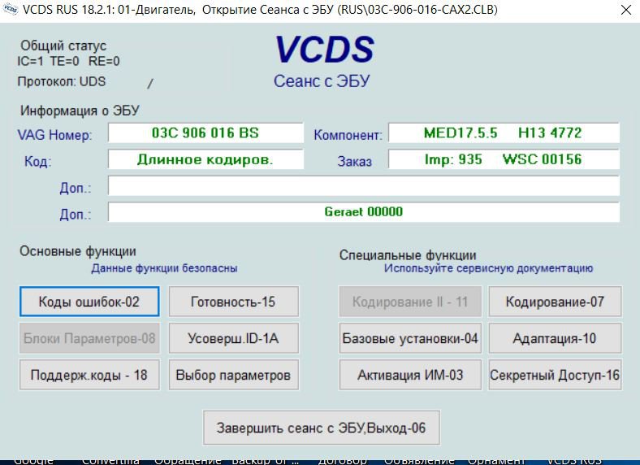Click the Основные функции heading
Screen dimensions: 640x465
[78, 251]
